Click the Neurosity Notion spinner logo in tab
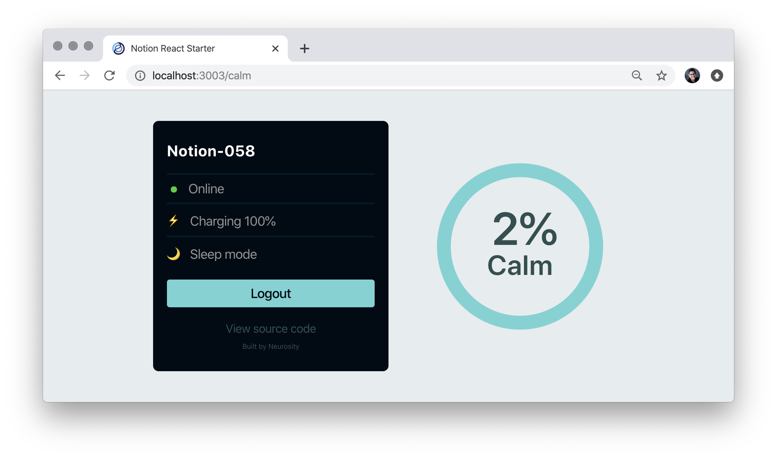The height and width of the screenshot is (459, 777). (118, 48)
